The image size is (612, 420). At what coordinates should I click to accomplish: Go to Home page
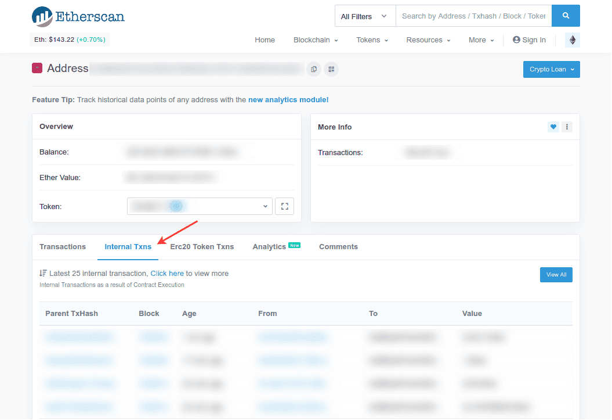click(x=265, y=40)
